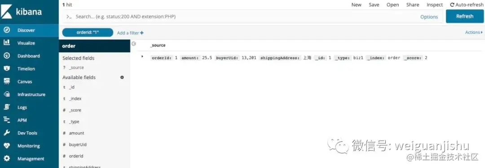Open the Actions filter menu
The height and width of the screenshot is (168, 485).
pyautogui.click(x=474, y=32)
